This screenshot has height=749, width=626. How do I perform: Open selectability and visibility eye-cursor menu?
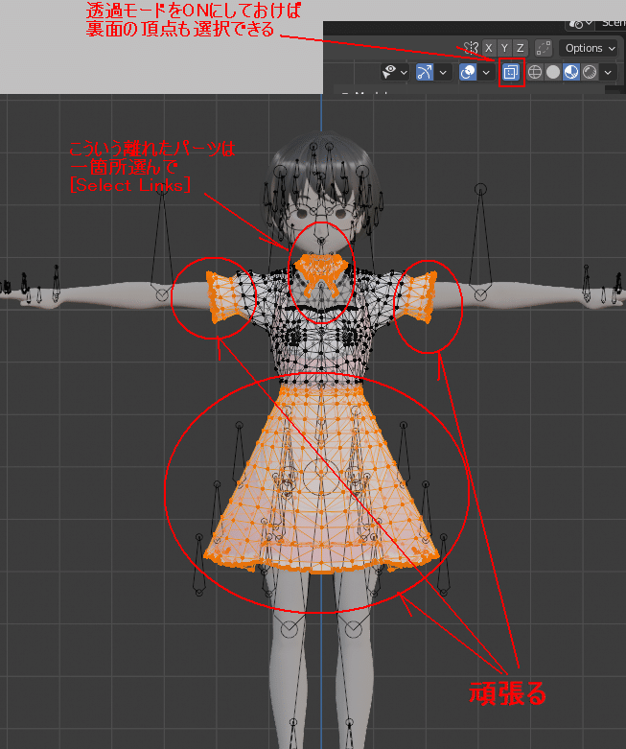pos(389,73)
